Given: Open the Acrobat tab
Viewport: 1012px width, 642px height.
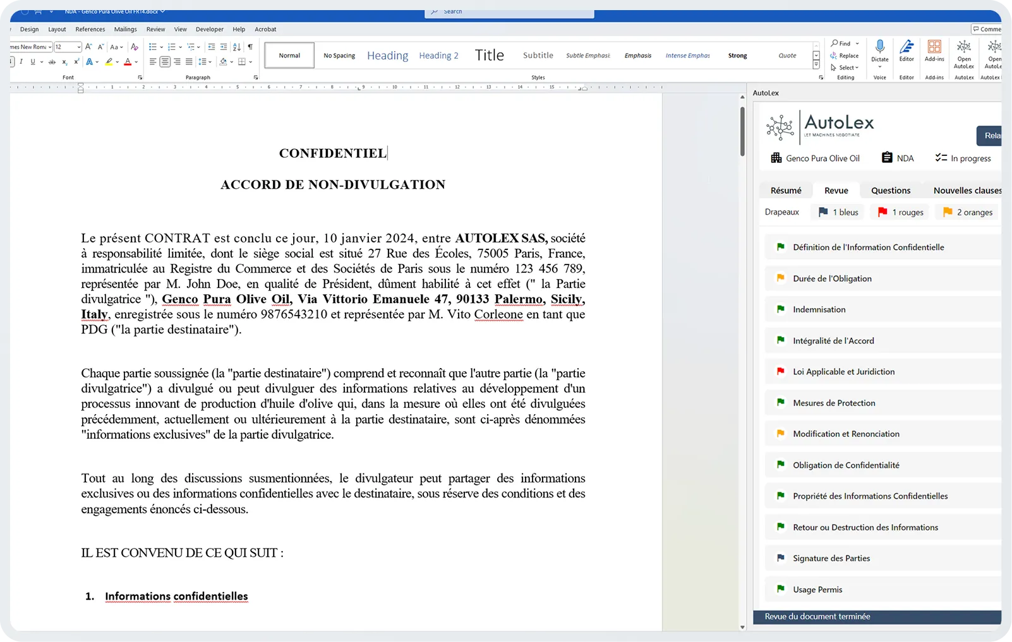Looking at the screenshot, I should [265, 29].
